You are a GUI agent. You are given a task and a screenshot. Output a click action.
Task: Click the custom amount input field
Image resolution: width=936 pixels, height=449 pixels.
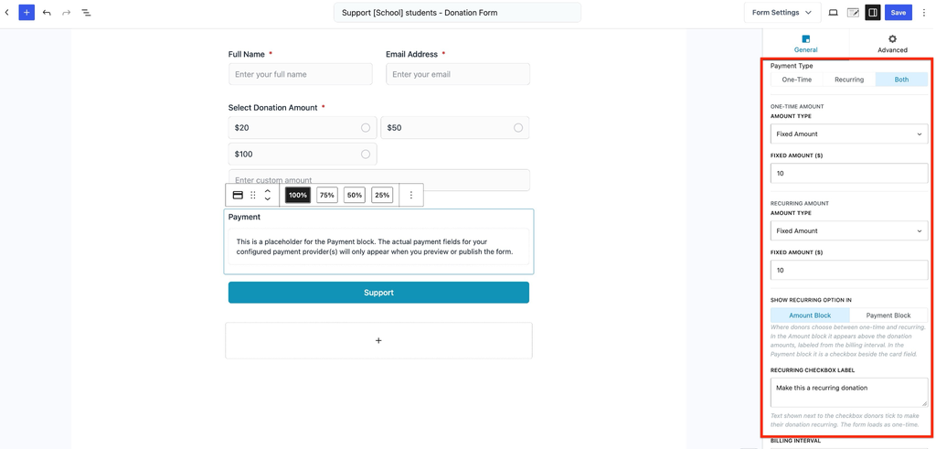[x=378, y=180]
